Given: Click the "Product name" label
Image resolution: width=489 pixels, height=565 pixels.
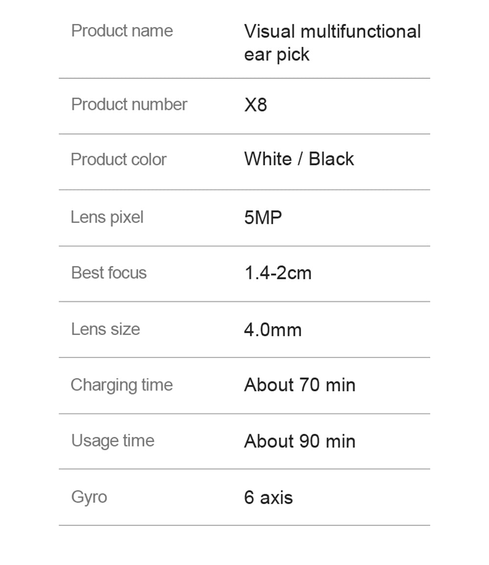Looking at the screenshot, I should click(x=122, y=31).
